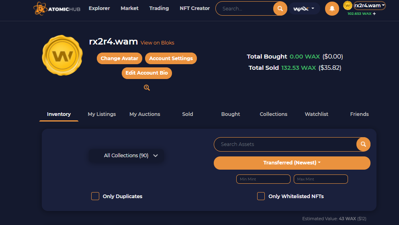Click the Change Avatar button
The width and height of the screenshot is (399, 225).
point(119,59)
